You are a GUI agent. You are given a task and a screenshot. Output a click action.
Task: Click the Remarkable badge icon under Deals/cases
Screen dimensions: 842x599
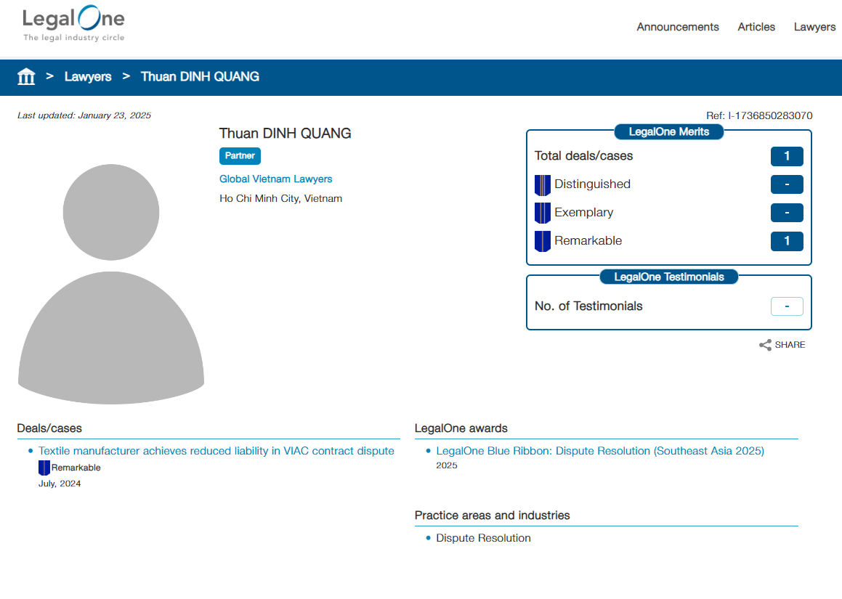(x=44, y=468)
